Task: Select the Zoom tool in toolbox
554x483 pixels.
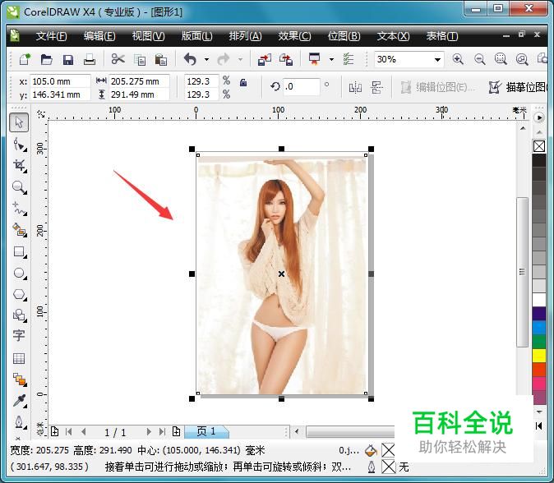Action: 20,187
